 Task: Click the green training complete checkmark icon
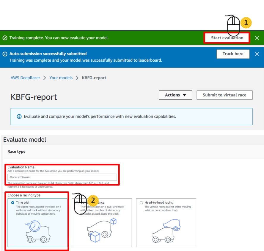[x=5, y=38]
